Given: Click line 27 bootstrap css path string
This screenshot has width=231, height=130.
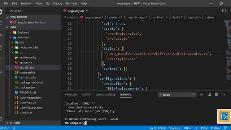Looking at the screenshot, I should 157,54.
